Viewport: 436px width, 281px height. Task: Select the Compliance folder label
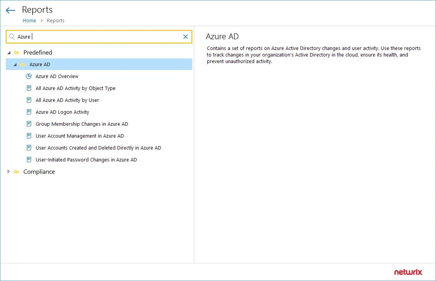pyautogui.click(x=39, y=172)
